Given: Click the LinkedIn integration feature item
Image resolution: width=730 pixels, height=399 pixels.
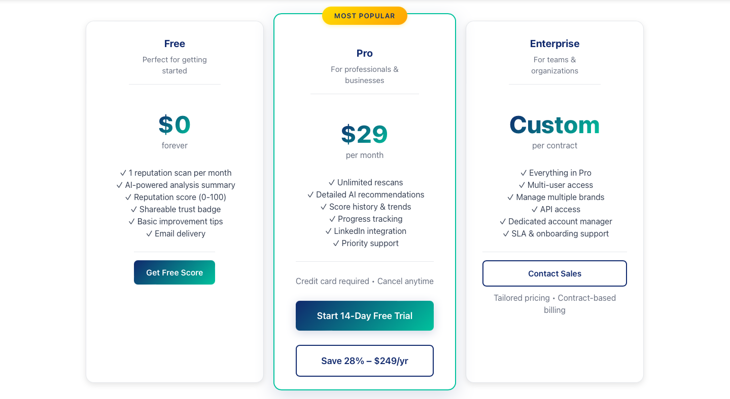Looking at the screenshot, I should click(365, 231).
